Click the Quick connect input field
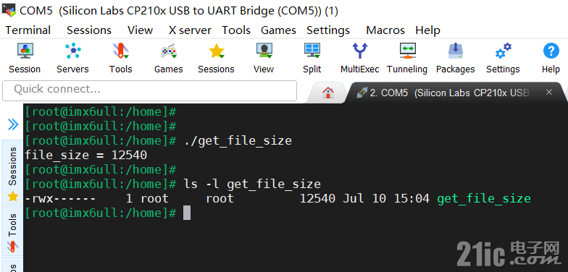This screenshot has height=272, width=568. 149,91
